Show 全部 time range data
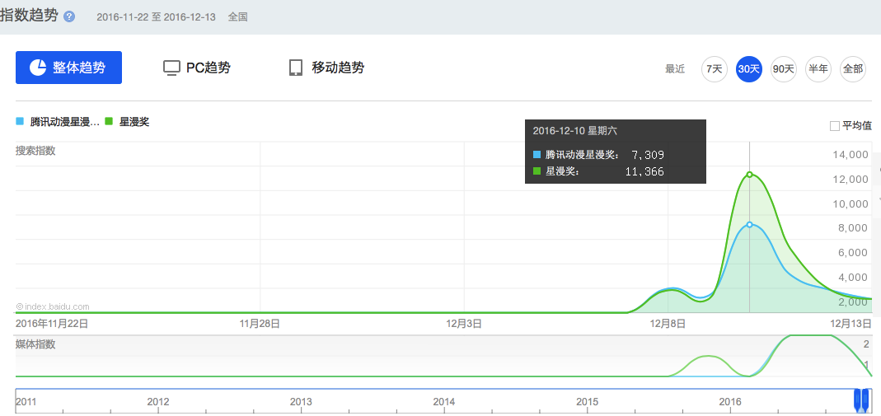Viewport: 881px width, 416px height. (x=853, y=69)
